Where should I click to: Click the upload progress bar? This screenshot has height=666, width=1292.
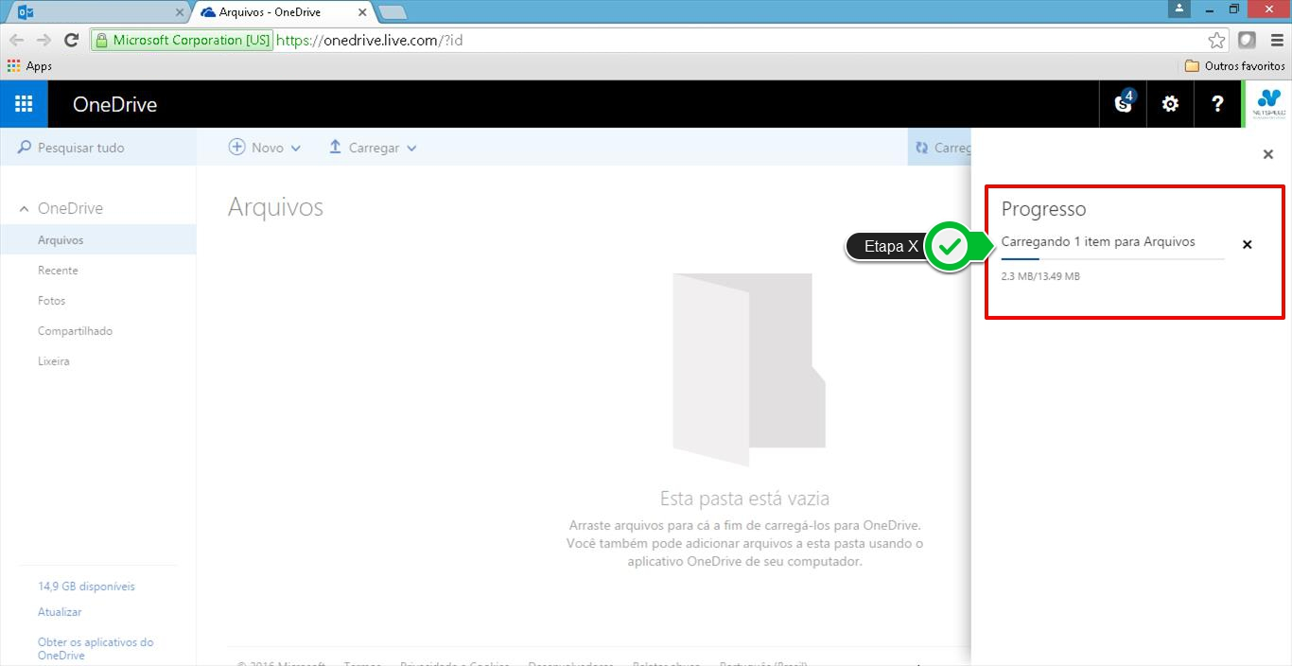click(x=1112, y=258)
